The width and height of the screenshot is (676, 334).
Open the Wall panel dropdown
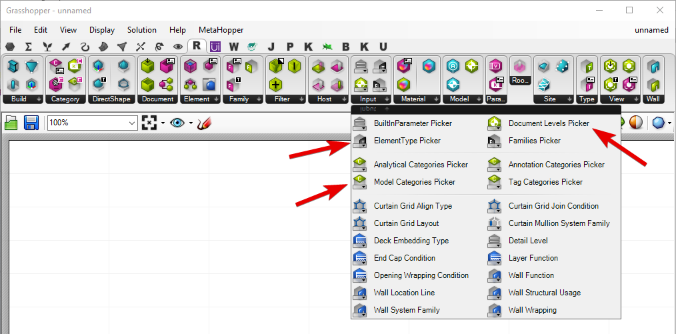[654, 99]
